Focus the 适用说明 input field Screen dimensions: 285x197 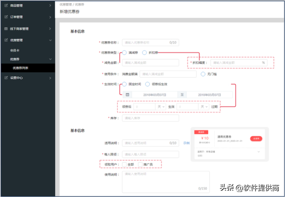pyautogui.click(x=151, y=143)
